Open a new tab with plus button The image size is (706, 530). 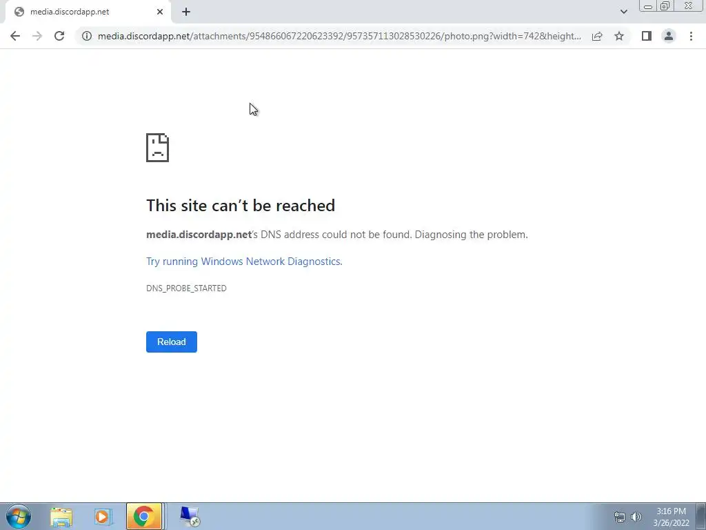click(x=186, y=12)
